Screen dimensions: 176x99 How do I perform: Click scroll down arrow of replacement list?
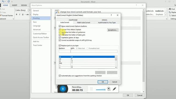116,67
